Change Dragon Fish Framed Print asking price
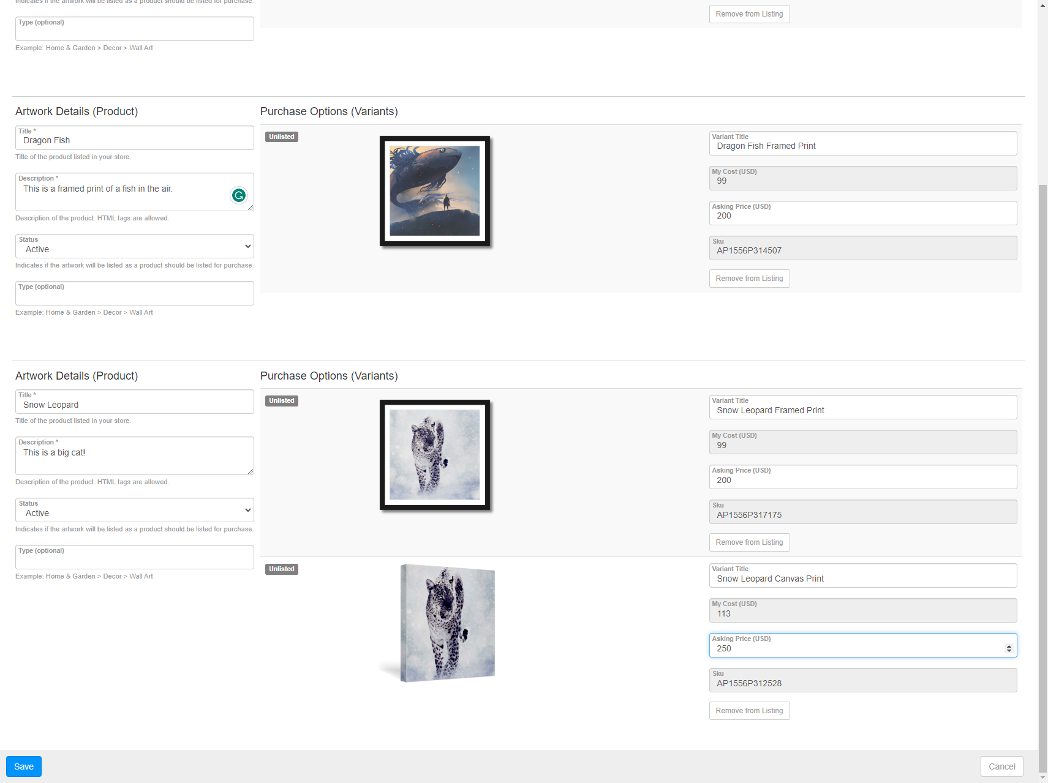The height and width of the screenshot is (783, 1048). 863,213
